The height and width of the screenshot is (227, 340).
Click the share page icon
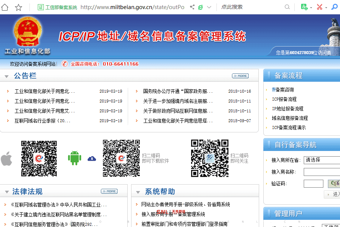click(192, 7)
